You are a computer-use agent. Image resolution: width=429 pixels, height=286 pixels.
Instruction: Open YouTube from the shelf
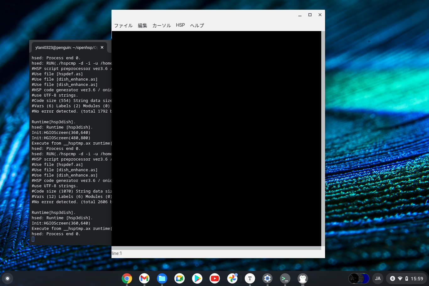tap(215, 278)
